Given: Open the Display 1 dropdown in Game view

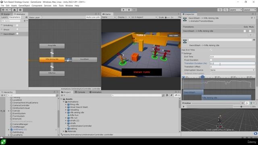Looking at the screenshot, I should pyautogui.click(x=124, y=17).
